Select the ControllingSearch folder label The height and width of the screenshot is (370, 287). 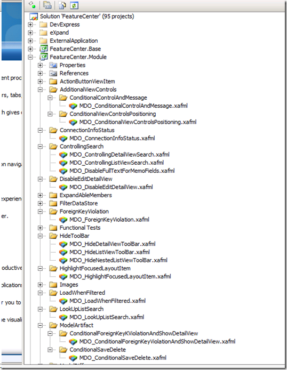[82, 147]
